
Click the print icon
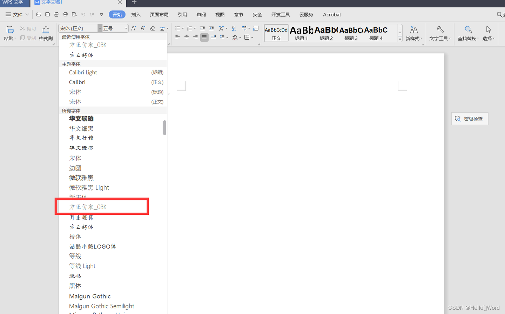(65, 14)
